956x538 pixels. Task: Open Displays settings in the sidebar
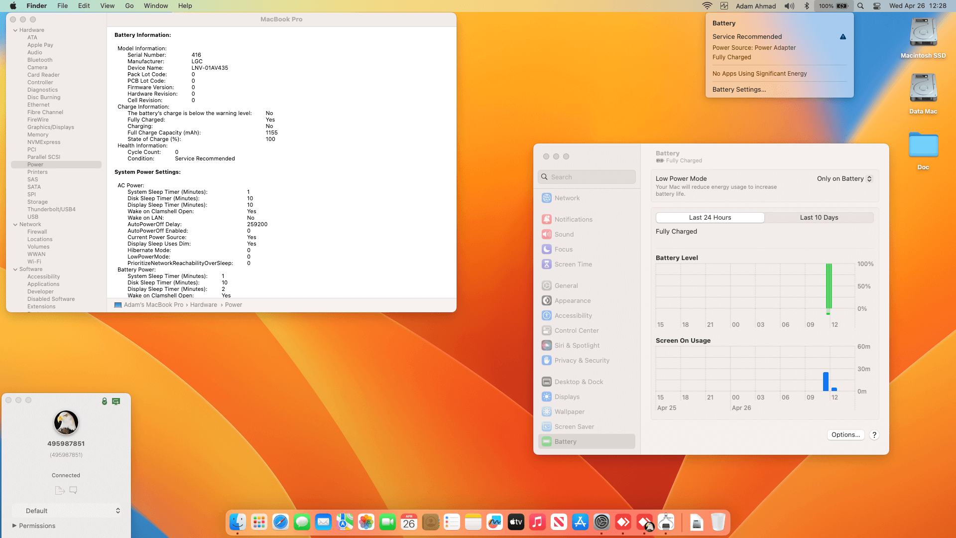[587, 397]
